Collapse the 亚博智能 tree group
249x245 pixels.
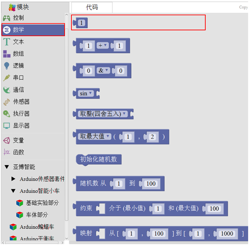pos(7,167)
